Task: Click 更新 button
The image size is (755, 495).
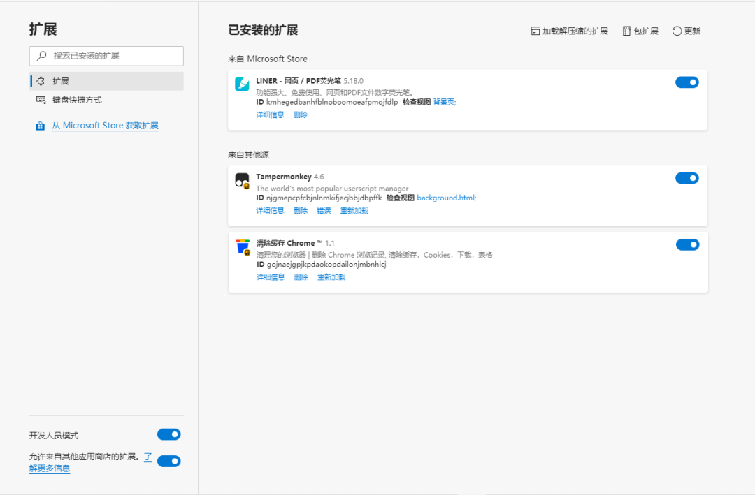Action: point(686,31)
